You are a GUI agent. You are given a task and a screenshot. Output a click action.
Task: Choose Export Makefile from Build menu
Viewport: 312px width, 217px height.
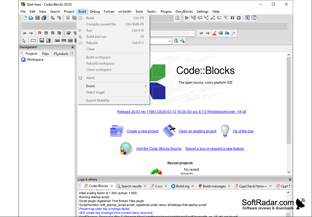tap(113, 100)
